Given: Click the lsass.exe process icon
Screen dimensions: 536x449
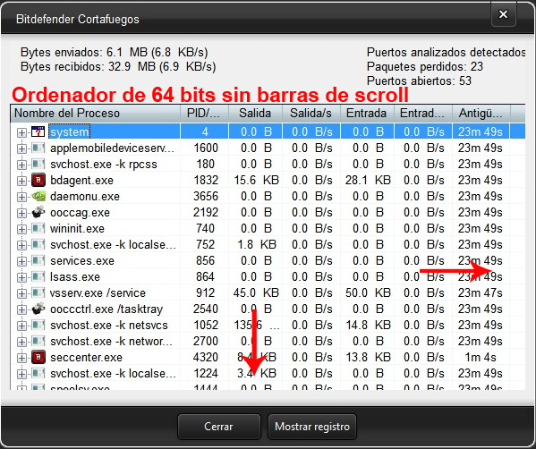Looking at the screenshot, I should tap(38, 276).
